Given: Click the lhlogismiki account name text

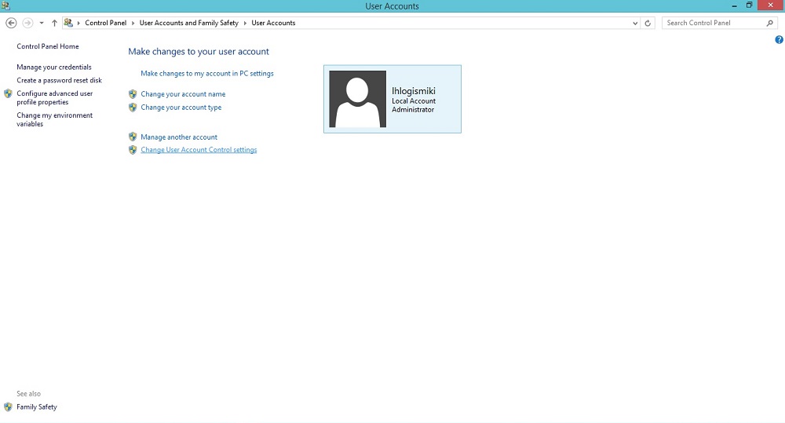Looking at the screenshot, I should (414, 91).
